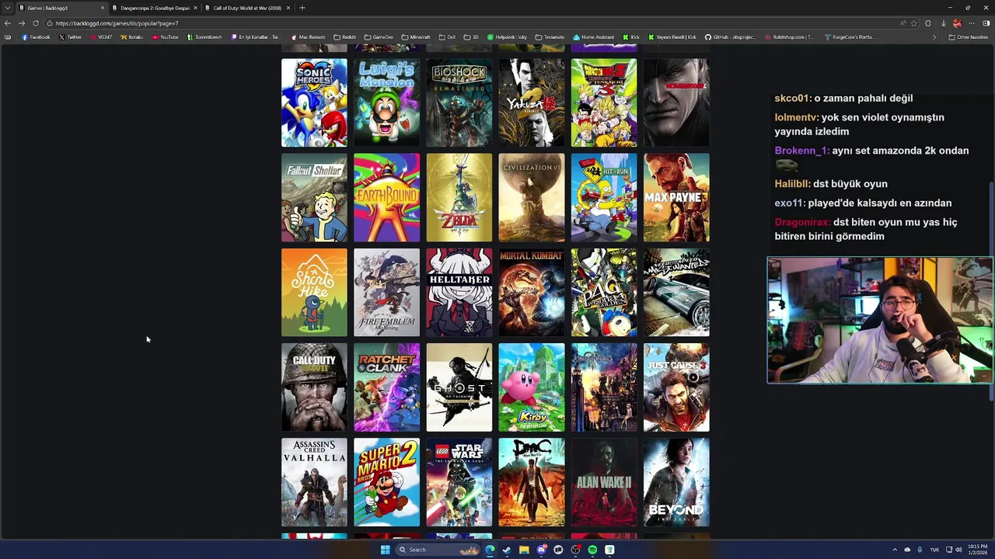Reload the page with the refresh icon
This screenshot has height=559, width=995.
pyautogui.click(x=35, y=23)
